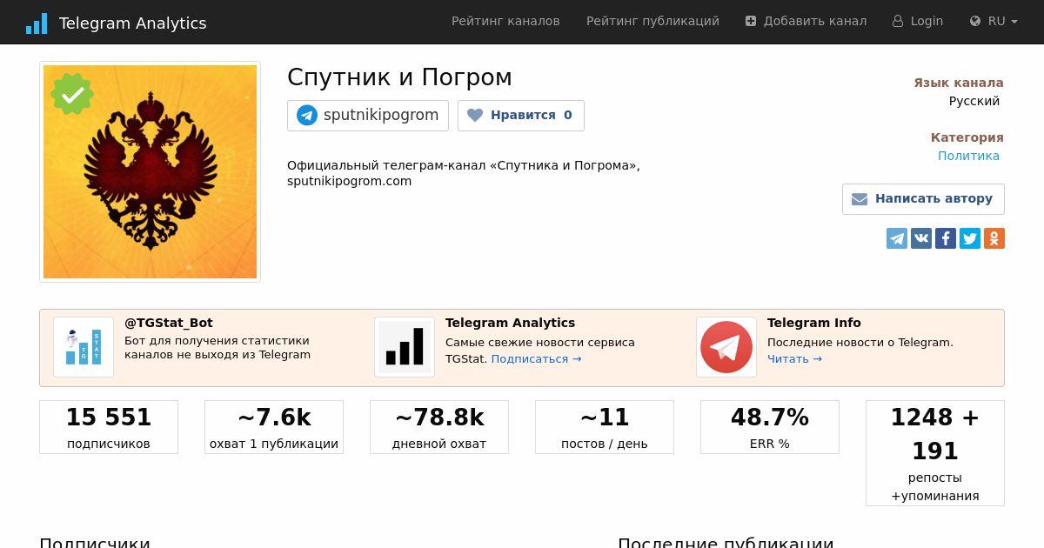Share the channel via Facebook icon

pos(946,238)
